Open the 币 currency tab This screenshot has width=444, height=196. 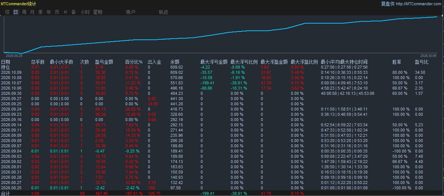pos(57,12)
